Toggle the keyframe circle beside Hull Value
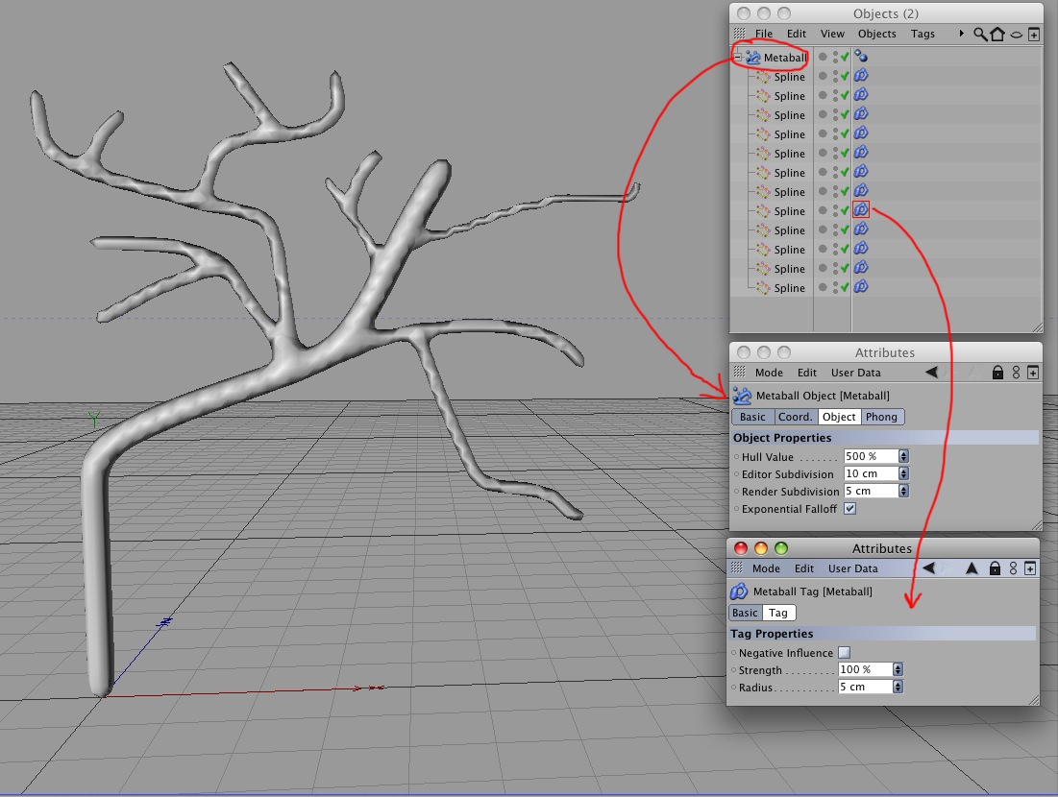Screen dimensions: 1058x797 (737, 456)
